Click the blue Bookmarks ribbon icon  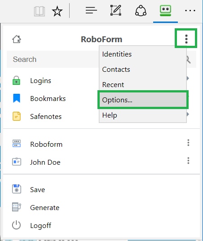(x=17, y=98)
